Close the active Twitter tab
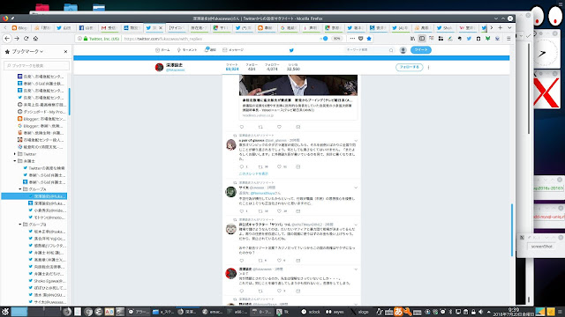Screen dimensions: 565x317 tap(161, 27)
